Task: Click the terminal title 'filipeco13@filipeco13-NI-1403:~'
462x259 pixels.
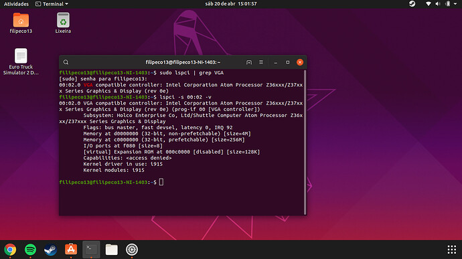Action: click(x=183, y=62)
